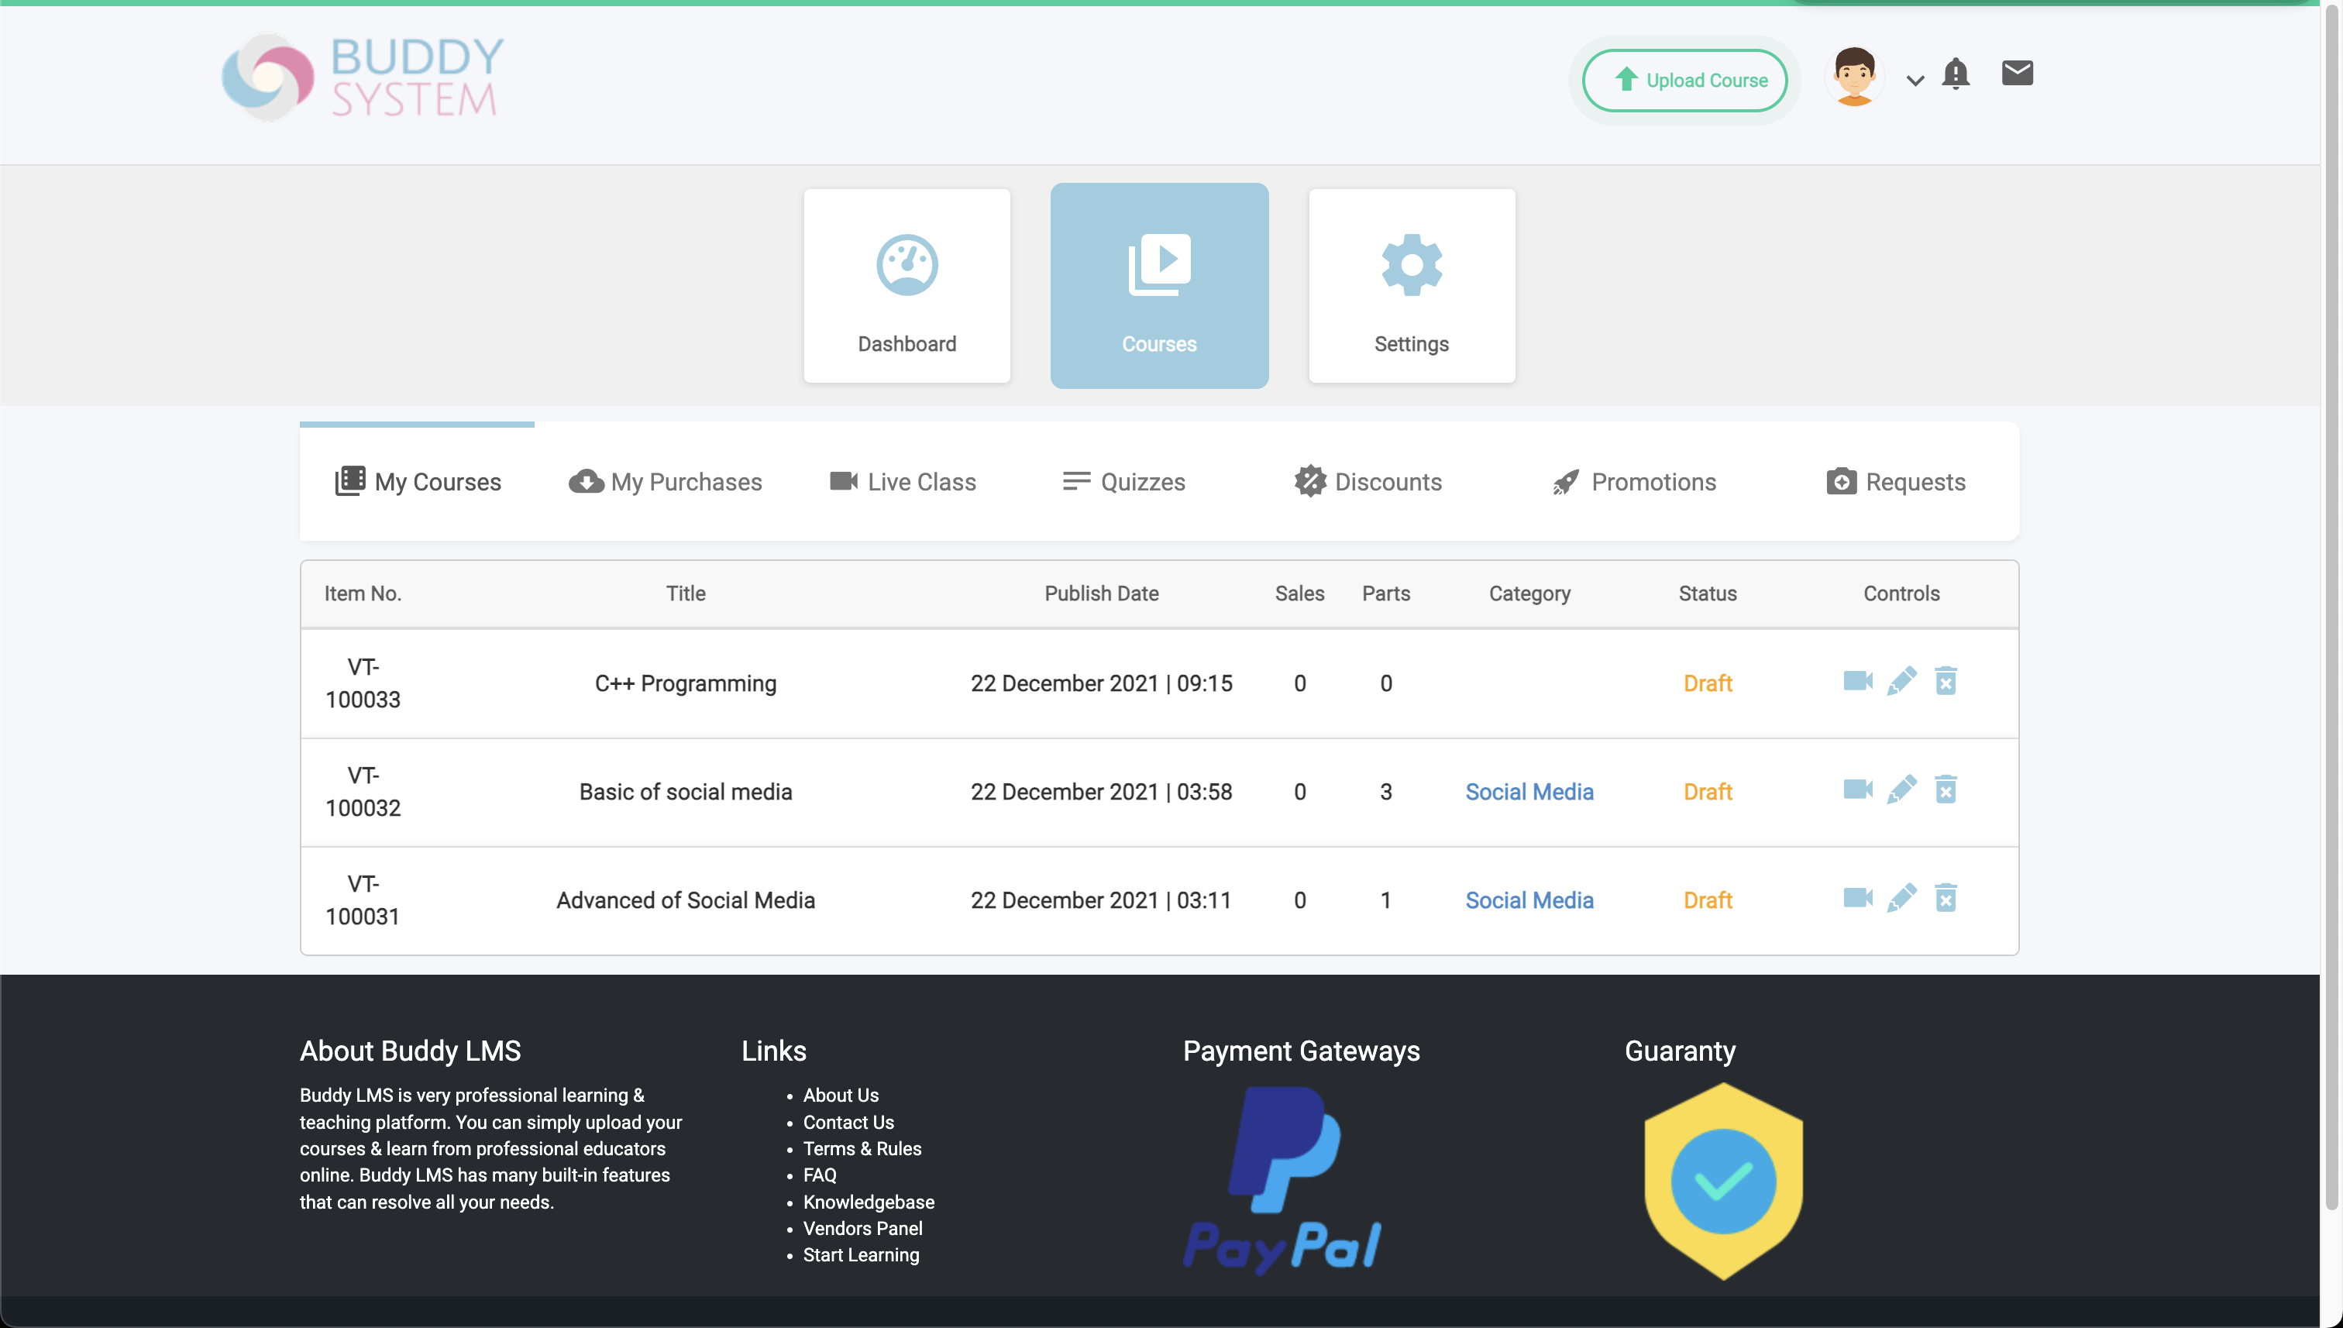The height and width of the screenshot is (1328, 2343).
Task: Select the Quizzes tab
Action: 1123,482
